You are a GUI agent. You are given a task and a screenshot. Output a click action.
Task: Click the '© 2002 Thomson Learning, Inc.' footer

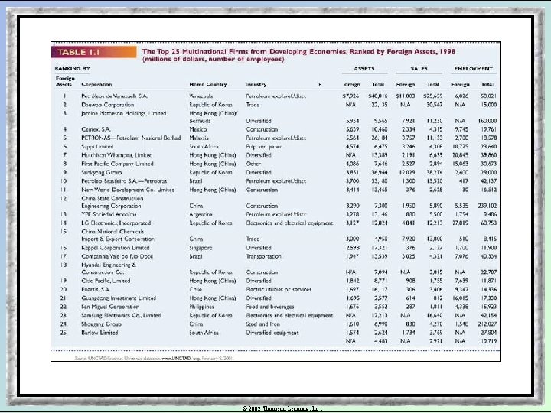(x=282, y=408)
